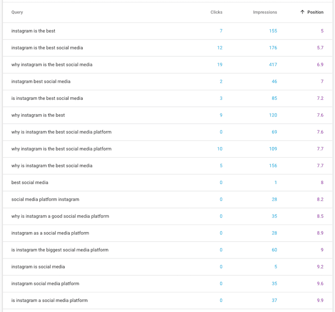335x312 pixels.
Task: Click the Query column header
Action: click(x=17, y=12)
